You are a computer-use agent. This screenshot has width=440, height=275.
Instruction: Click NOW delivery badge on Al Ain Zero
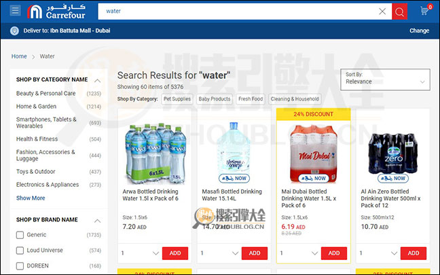coord(393,178)
